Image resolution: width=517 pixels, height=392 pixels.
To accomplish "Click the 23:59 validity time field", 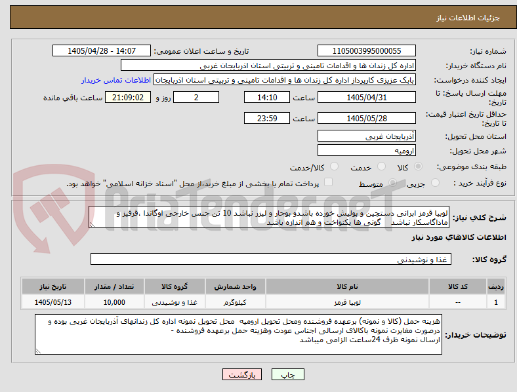I will 267,118.
